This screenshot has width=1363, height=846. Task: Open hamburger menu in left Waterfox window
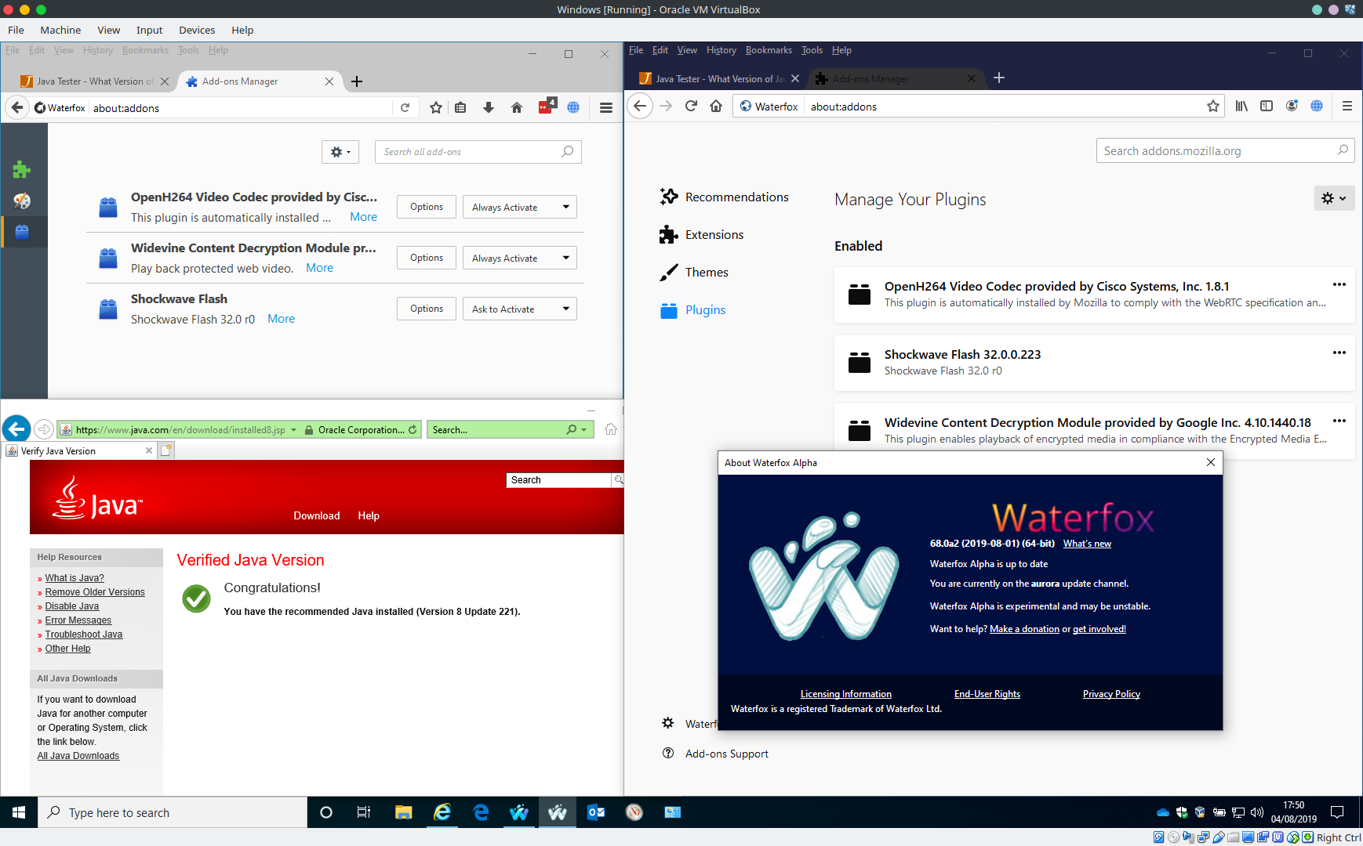606,108
